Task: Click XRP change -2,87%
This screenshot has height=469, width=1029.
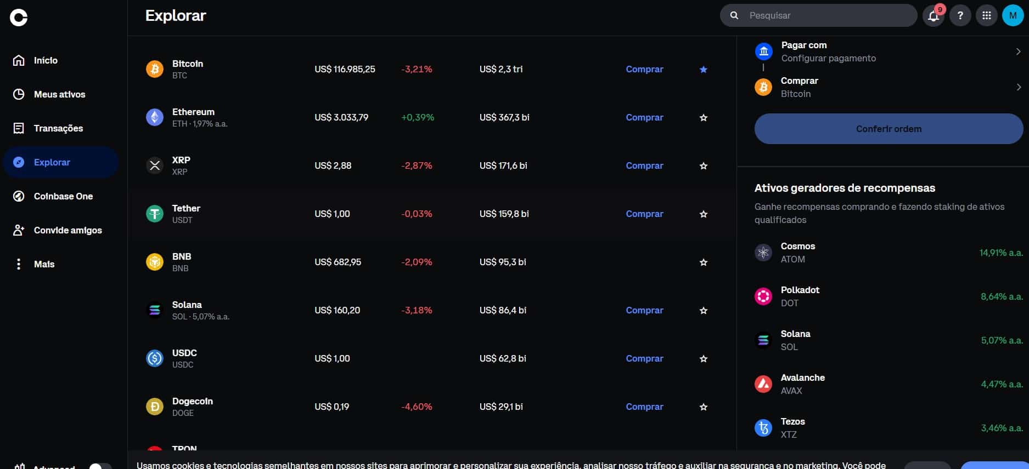Action: coord(417,165)
